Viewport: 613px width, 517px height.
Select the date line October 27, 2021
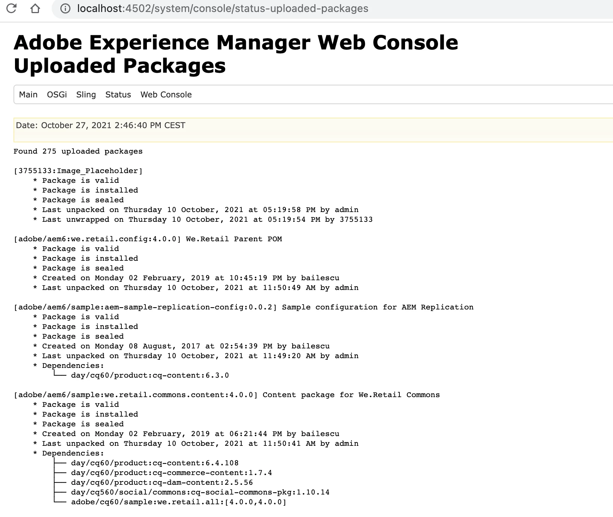tap(100, 126)
